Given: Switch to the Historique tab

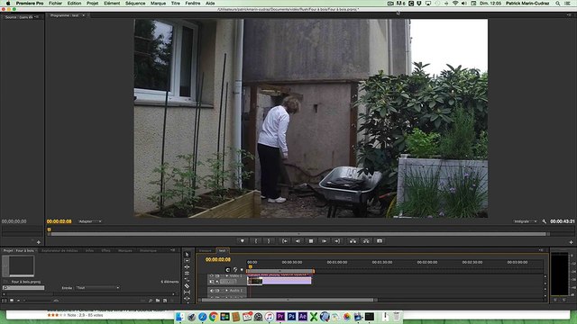Looking at the screenshot, I should coord(148,250).
